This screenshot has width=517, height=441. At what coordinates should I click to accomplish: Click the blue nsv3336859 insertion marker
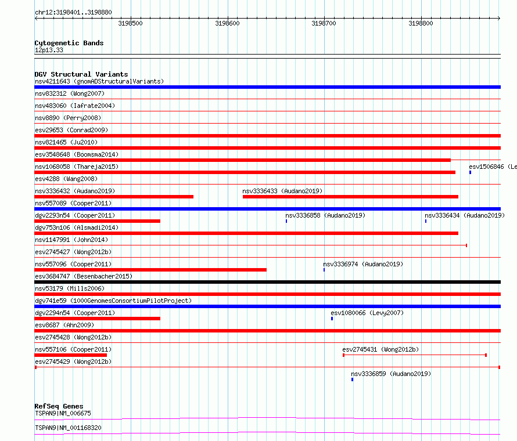[x=352, y=379]
